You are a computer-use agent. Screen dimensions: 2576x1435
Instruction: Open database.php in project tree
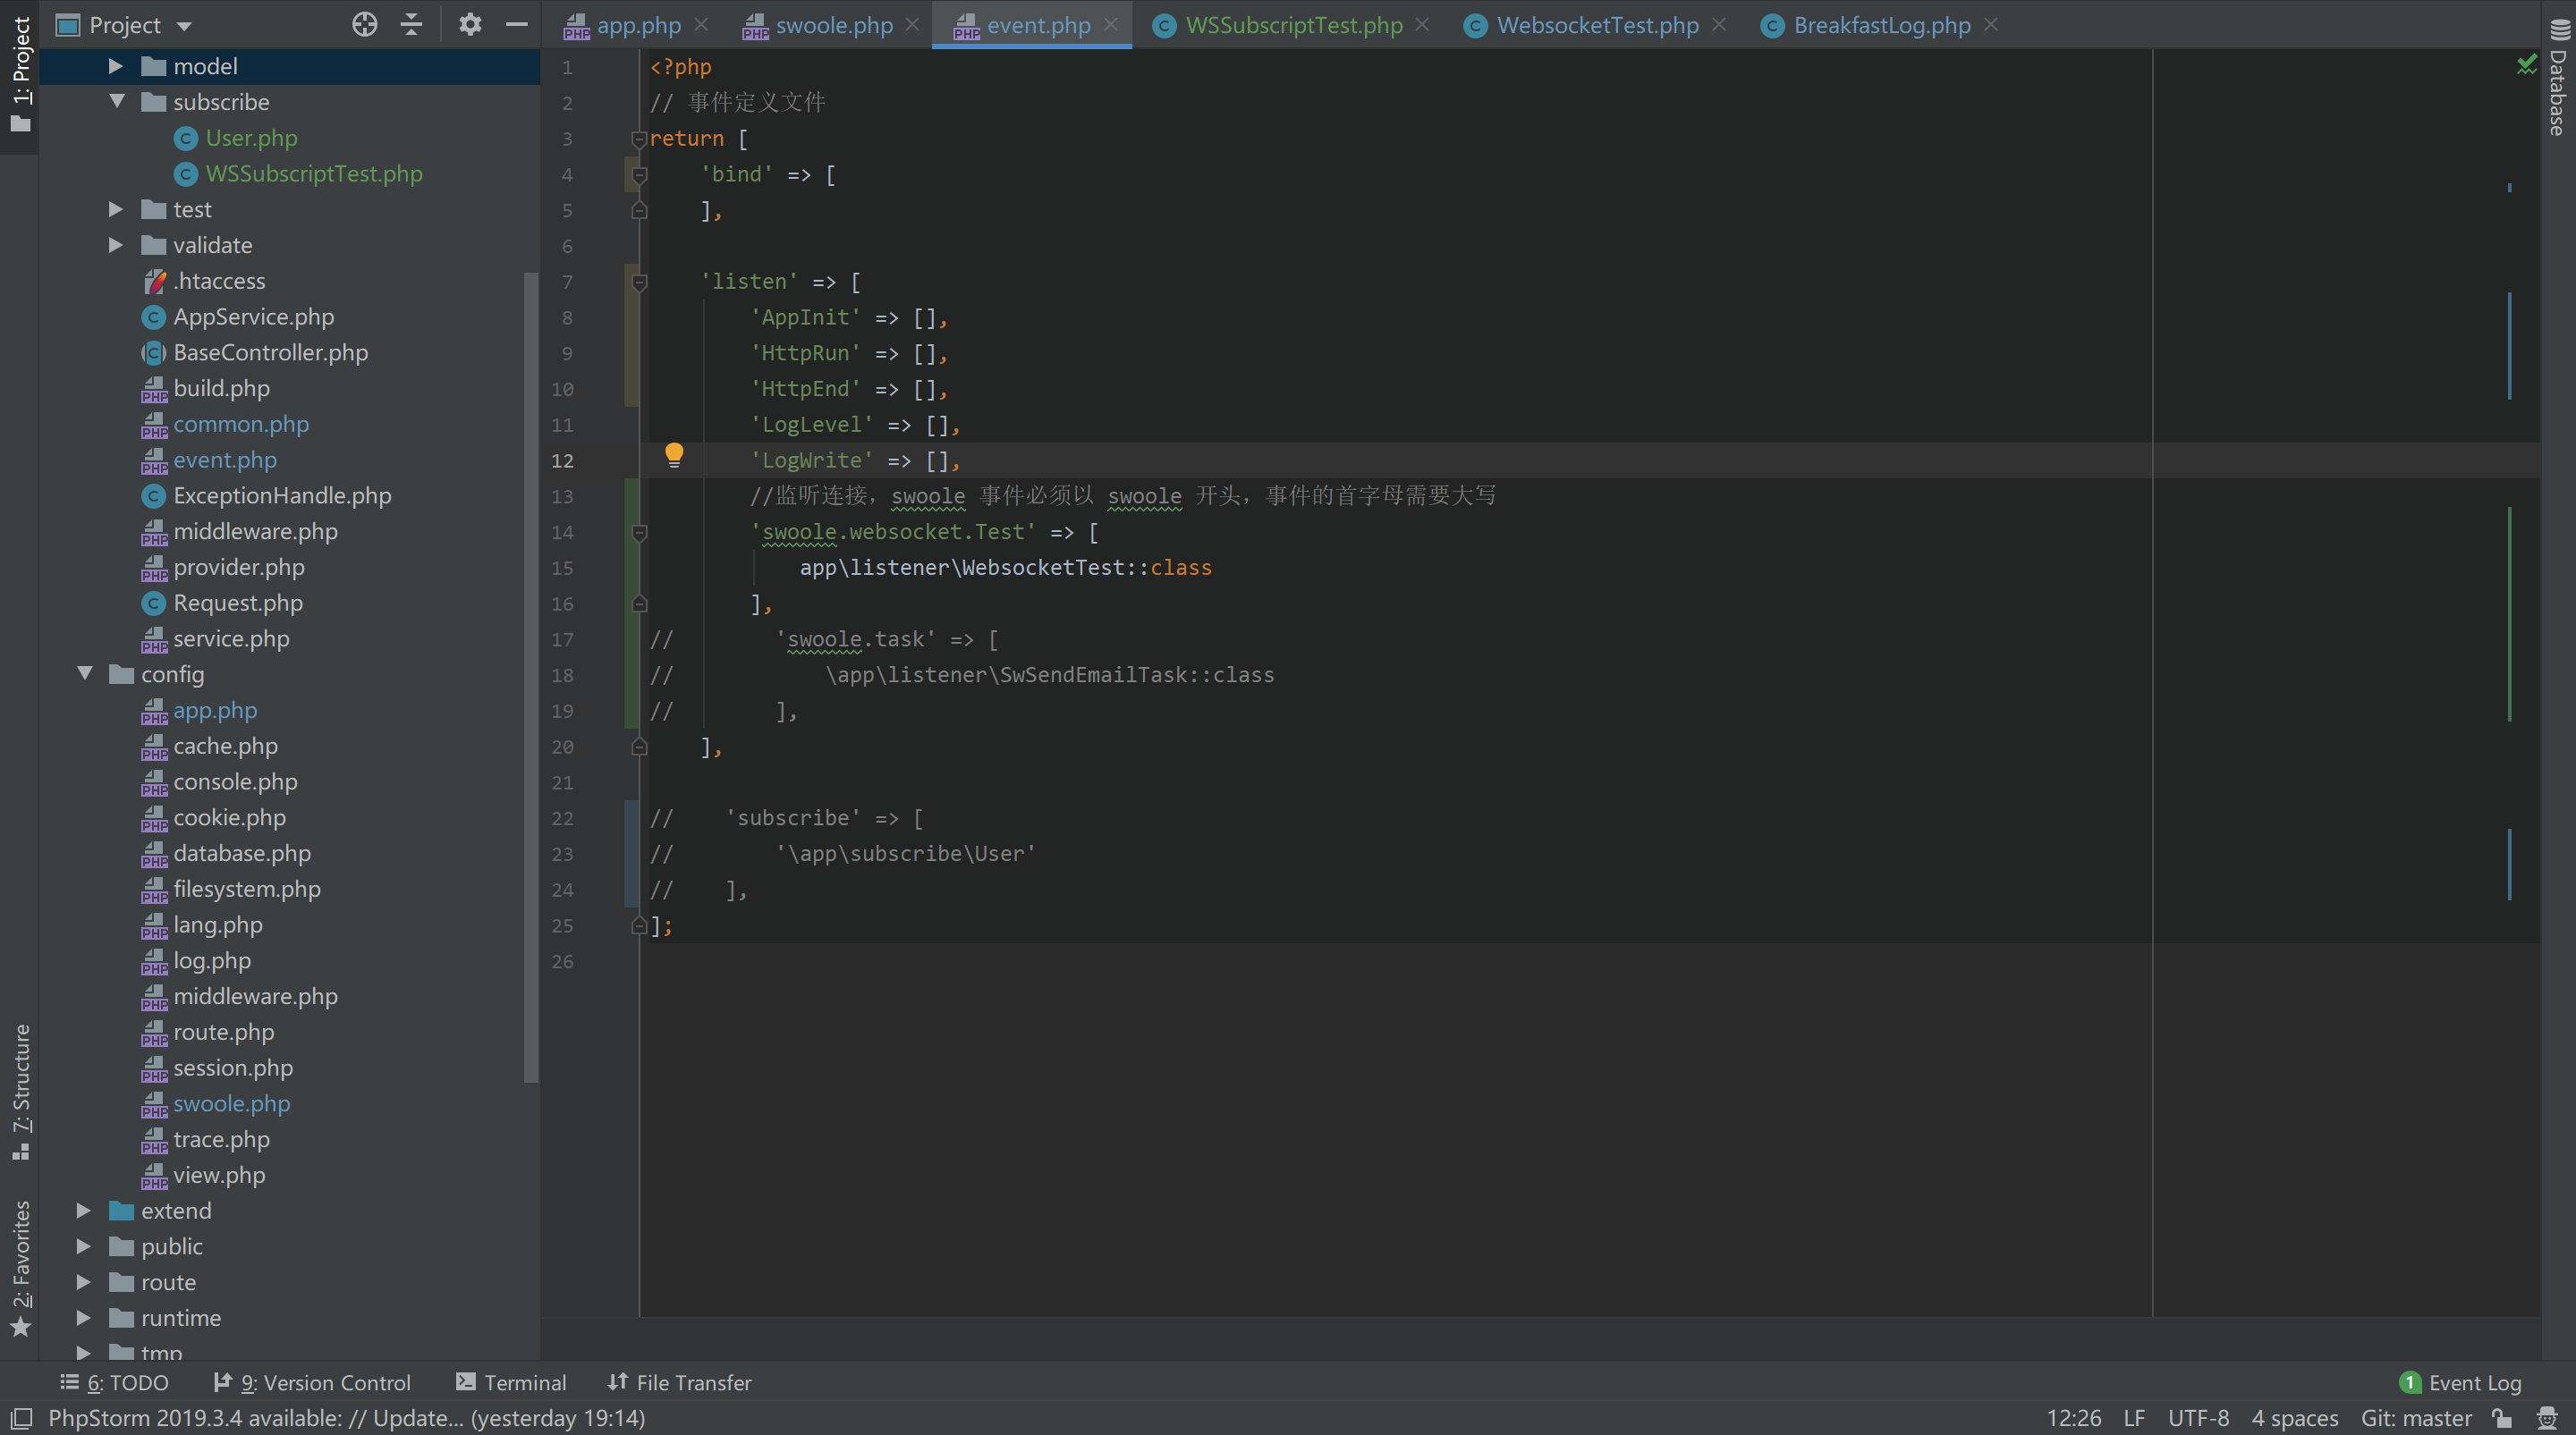(x=241, y=854)
